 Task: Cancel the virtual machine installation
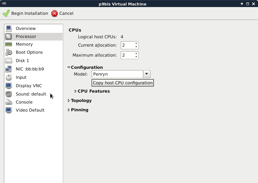[63, 14]
